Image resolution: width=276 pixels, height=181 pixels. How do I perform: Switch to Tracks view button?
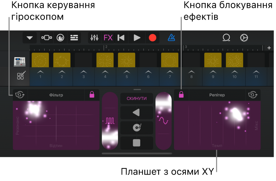(x=47, y=38)
